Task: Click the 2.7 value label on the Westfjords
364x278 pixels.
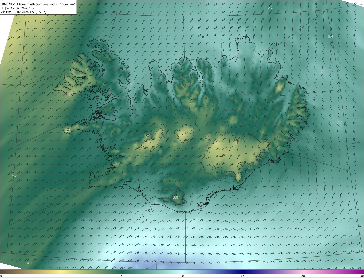Action: click(71, 94)
